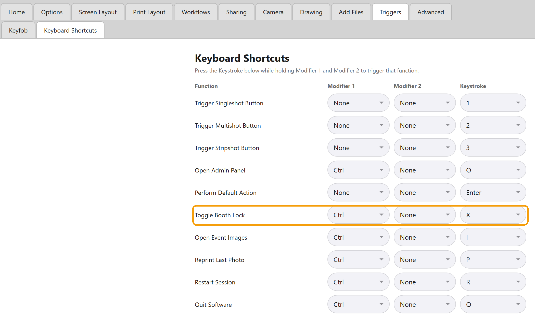This screenshot has height=319, width=535.
Task: Select the Keyboard Shortcuts sub-tab
Action: click(70, 30)
